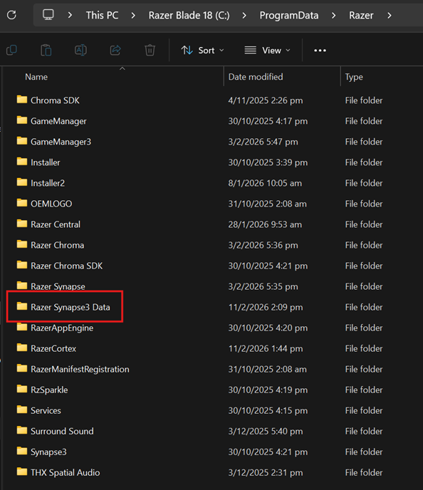
Task: Click date 11/2/2026 2:09 pm
Action: click(x=266, y=307)
